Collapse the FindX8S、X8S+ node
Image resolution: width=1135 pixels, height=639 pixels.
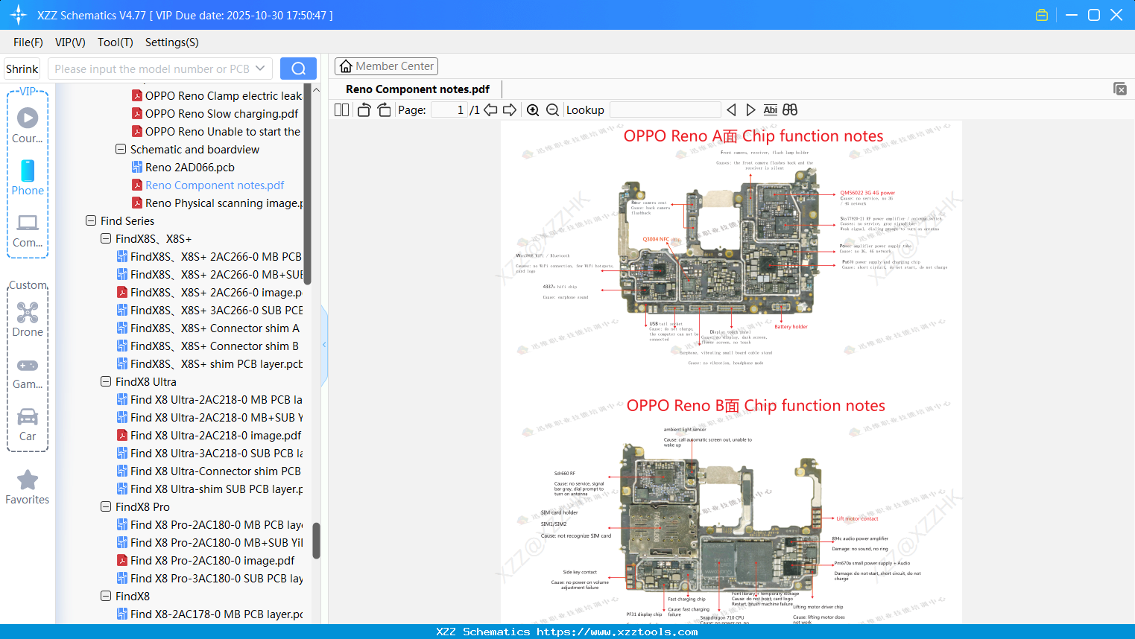106,238
